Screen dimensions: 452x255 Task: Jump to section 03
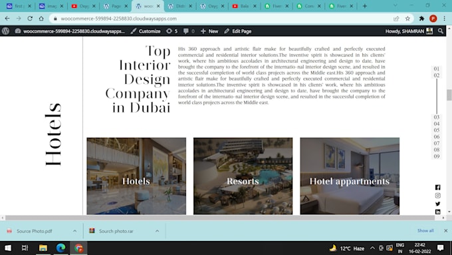click(437, 117)
